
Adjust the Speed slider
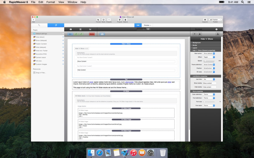pyautogui.click(x=209, y=61)
